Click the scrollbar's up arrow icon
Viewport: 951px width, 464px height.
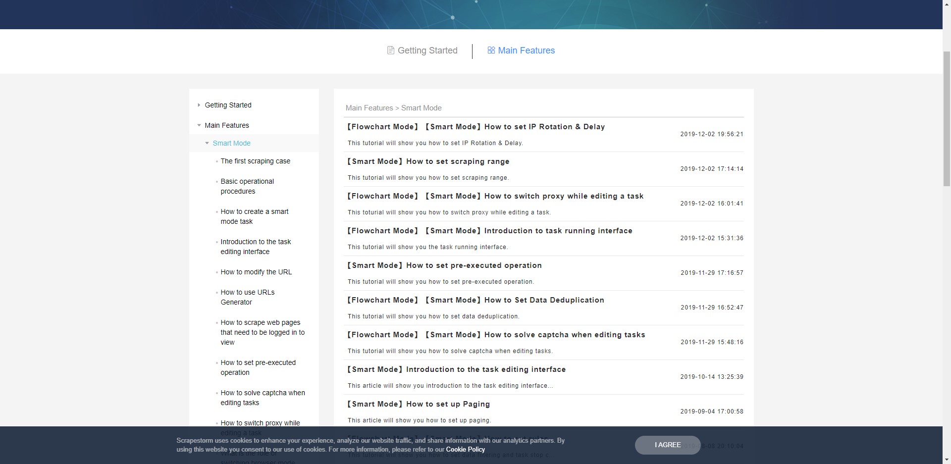tap(947, 4)
